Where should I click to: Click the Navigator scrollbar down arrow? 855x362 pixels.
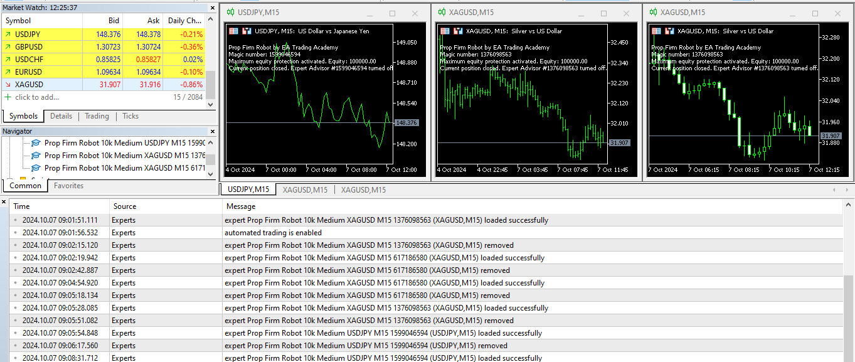click(x=211, y=174)
